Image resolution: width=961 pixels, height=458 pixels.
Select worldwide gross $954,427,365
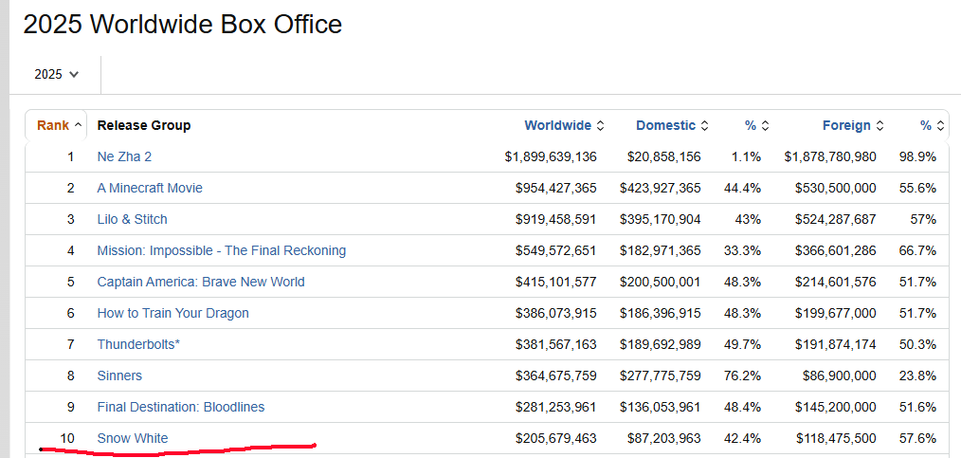556,188
